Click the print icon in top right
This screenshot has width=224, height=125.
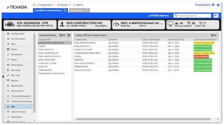coord(218,5)
